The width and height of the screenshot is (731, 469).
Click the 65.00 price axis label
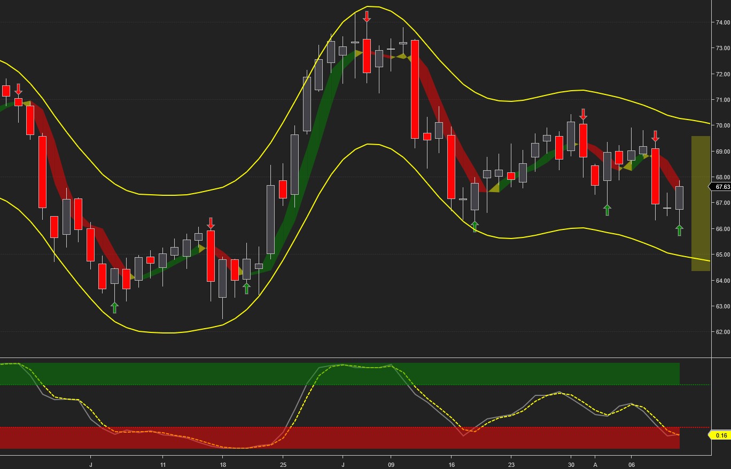723,255
